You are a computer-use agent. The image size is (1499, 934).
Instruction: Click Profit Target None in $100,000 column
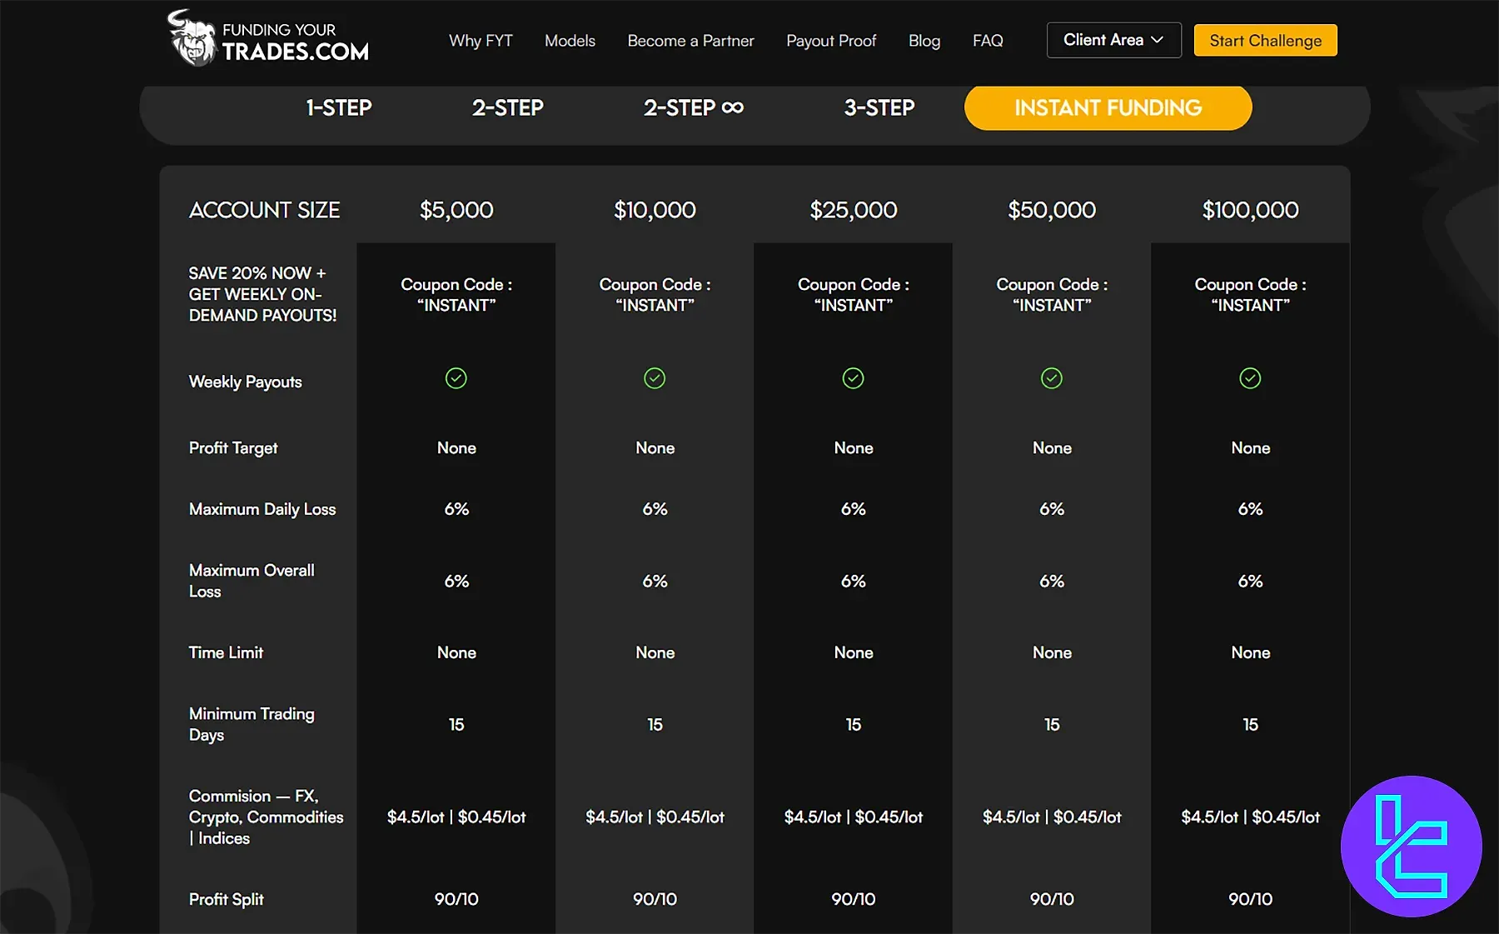click(x=1250, y=448)
